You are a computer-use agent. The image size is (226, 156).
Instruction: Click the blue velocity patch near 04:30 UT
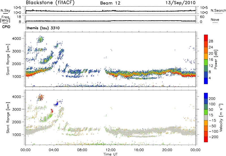(x=57, y=104)
